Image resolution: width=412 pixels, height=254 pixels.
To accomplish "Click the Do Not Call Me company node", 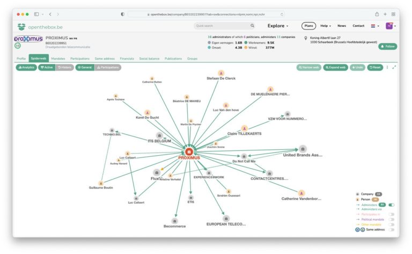I will coord(244,156).
